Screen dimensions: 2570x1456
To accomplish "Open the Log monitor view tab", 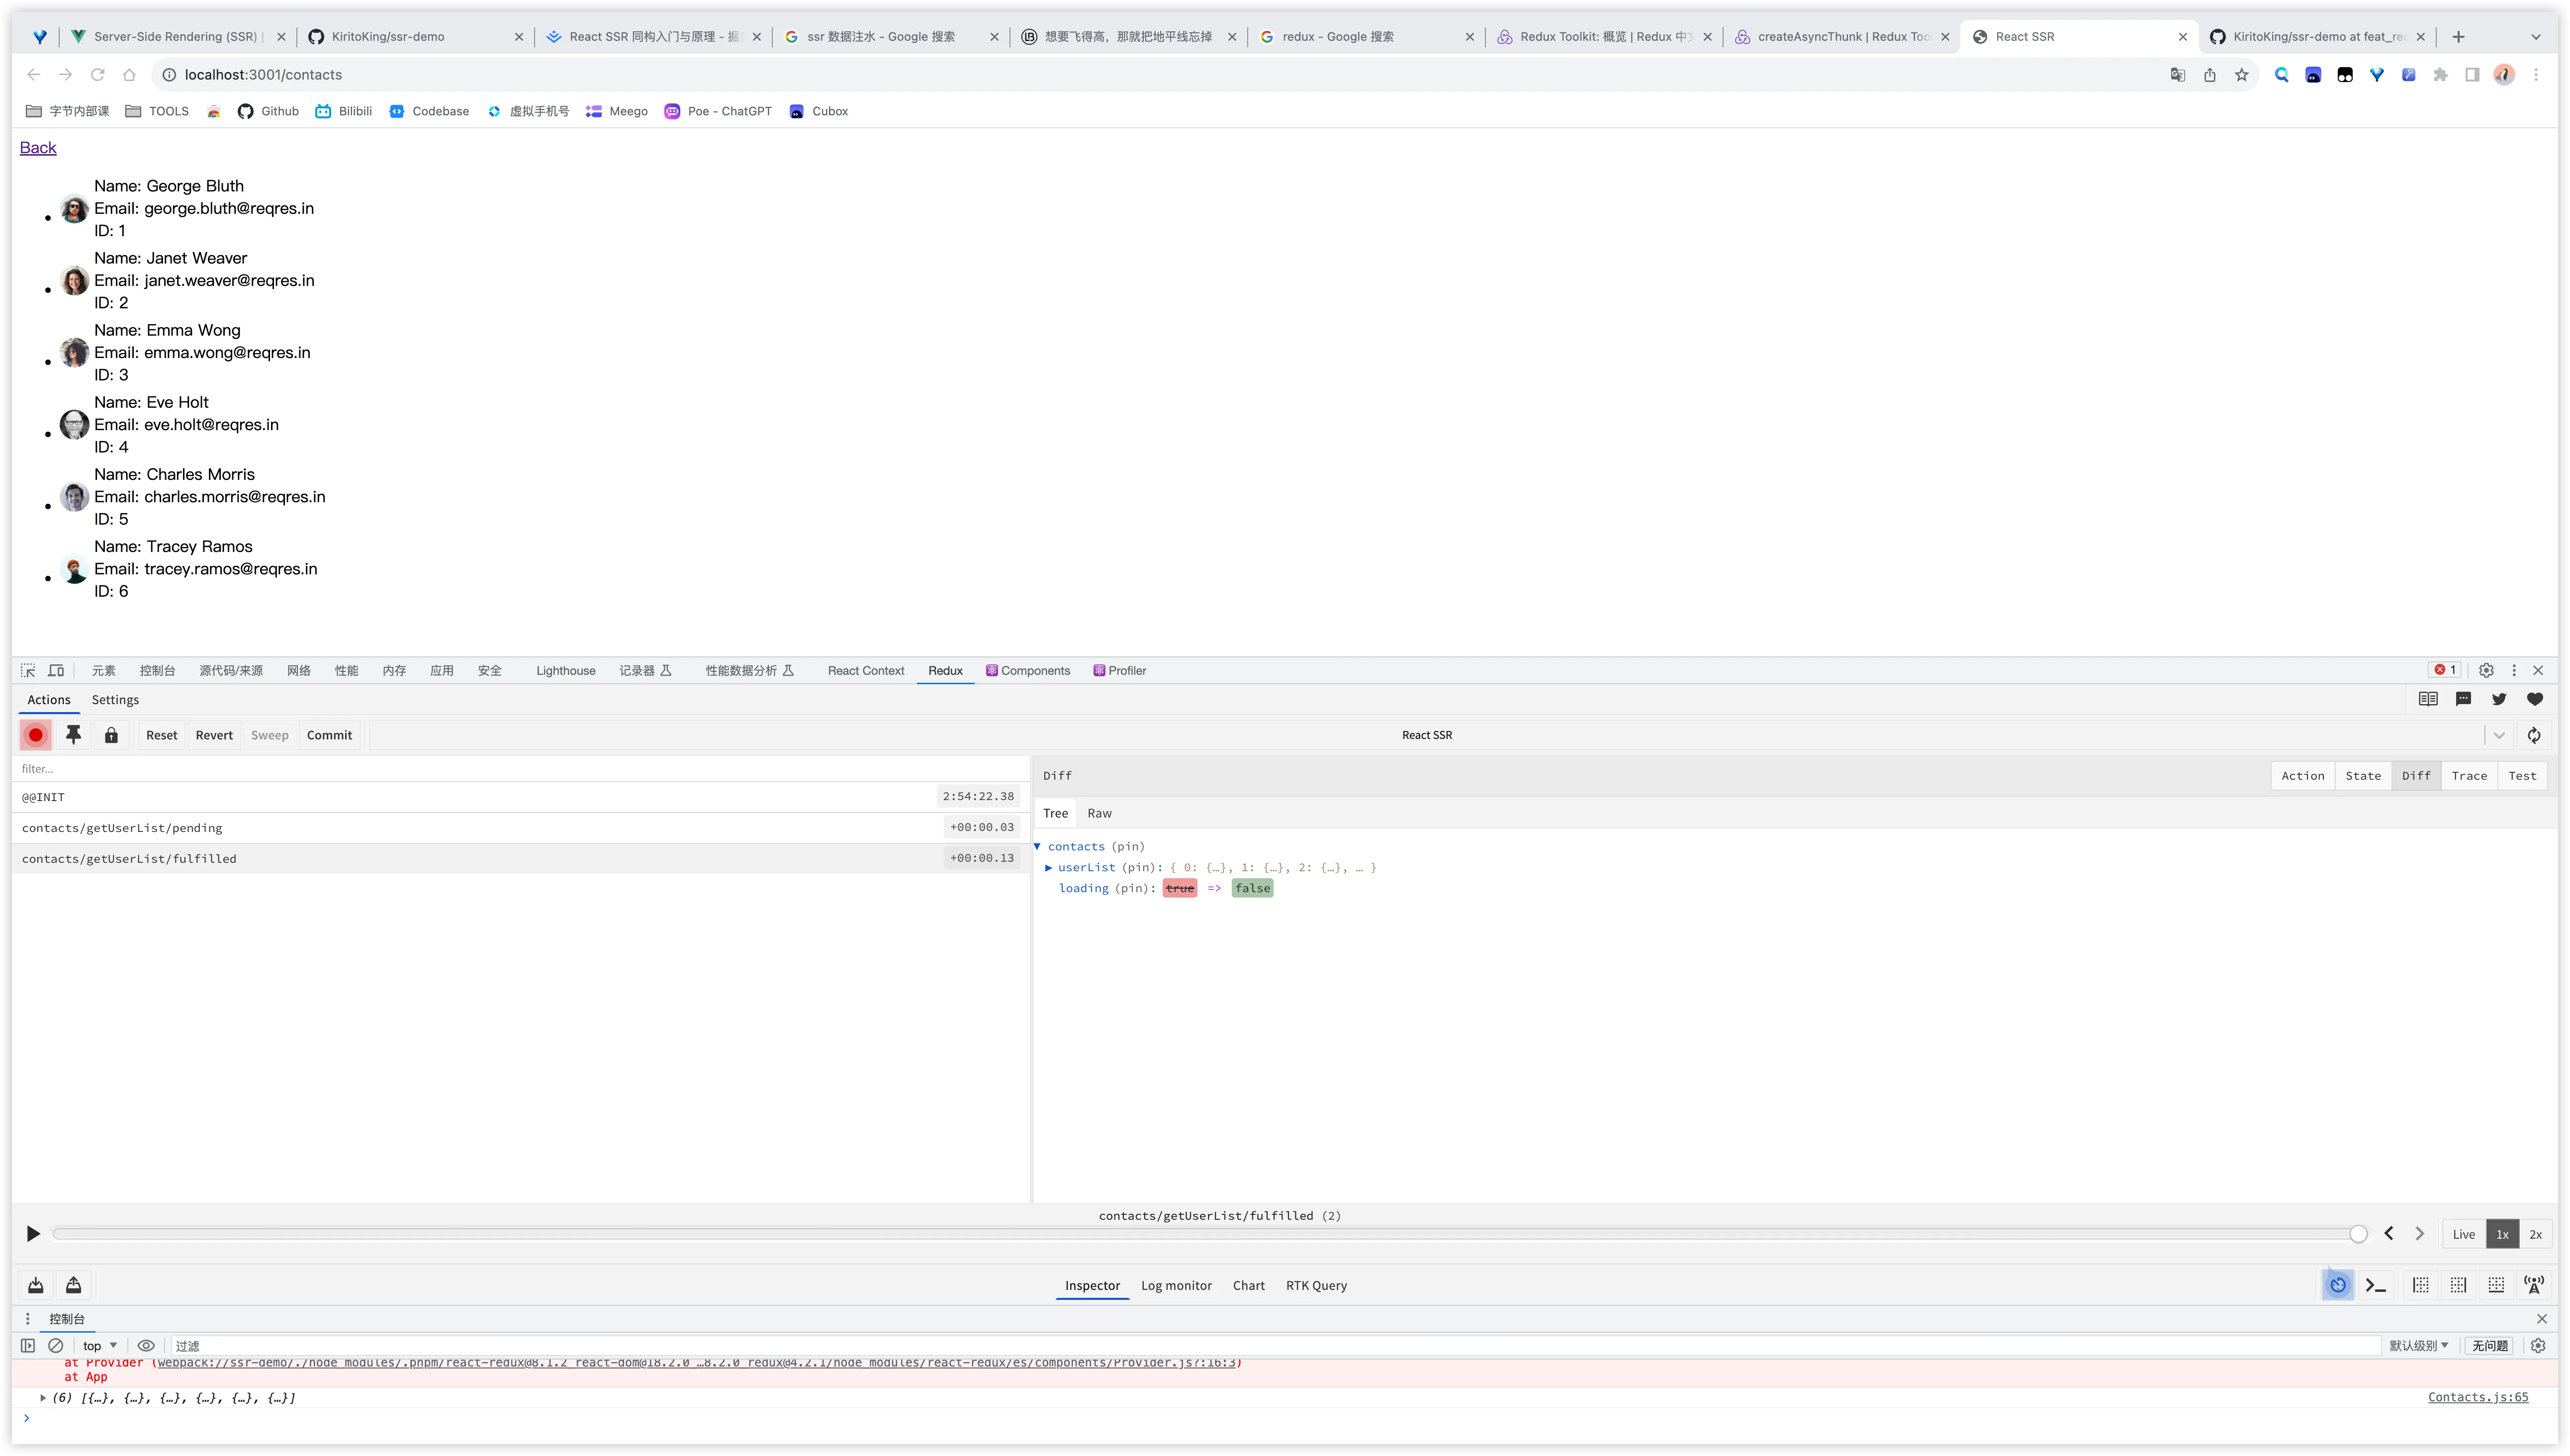I will [x=1176, y=1286].
